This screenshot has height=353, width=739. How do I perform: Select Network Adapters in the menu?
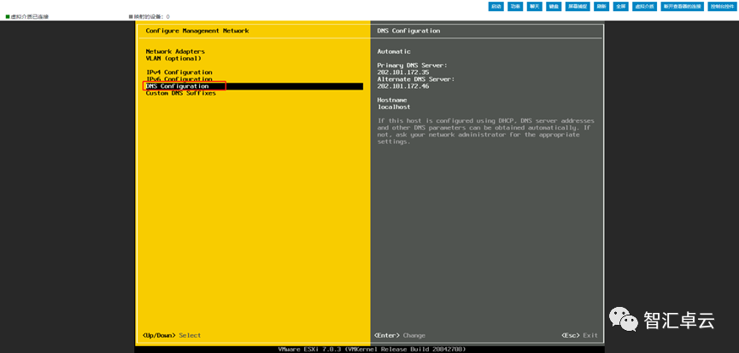[175, 51]
